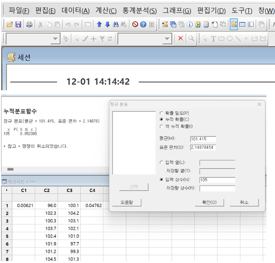Click the session window horizontal scrollbar thumb
Viewport: 275px width, 263px height.
[10, 169]
